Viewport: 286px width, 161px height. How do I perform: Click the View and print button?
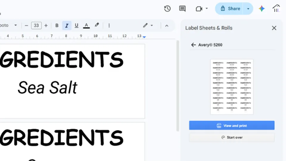coord(232,126)
